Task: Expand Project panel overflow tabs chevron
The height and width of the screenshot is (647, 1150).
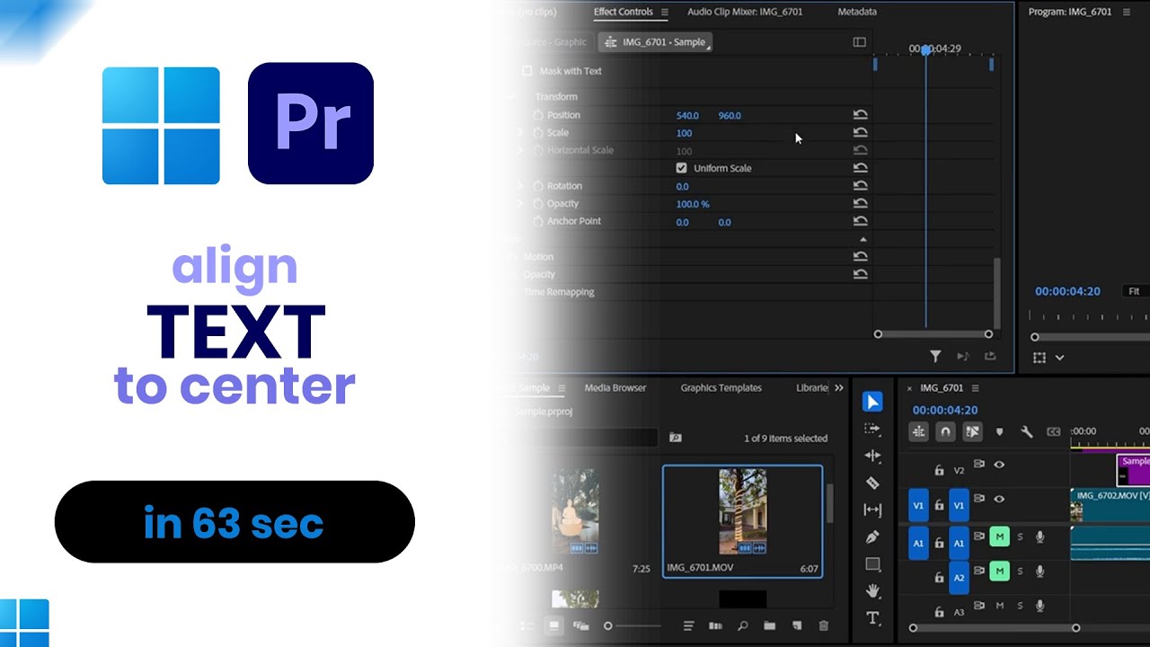Action: 839,388
